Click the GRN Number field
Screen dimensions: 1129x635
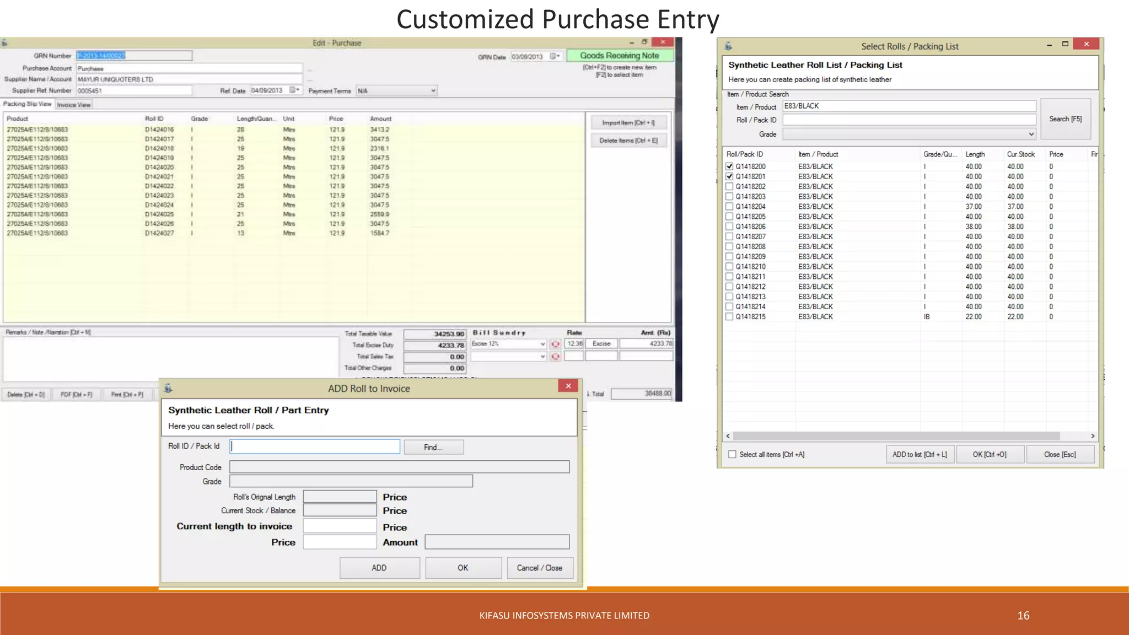(134, 56)
